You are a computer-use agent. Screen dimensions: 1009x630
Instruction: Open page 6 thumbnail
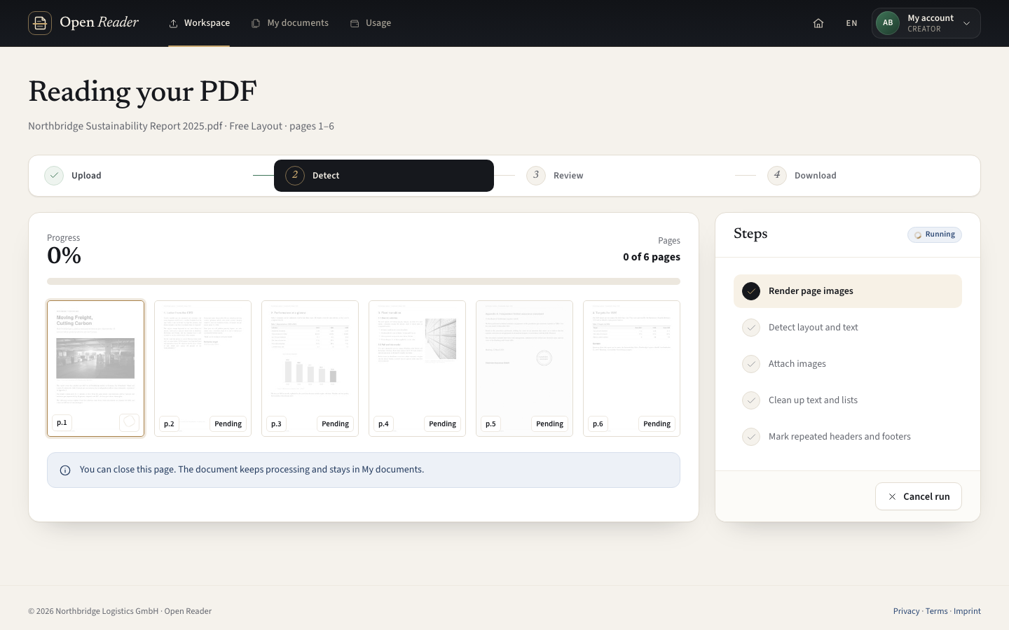[631, 368]
